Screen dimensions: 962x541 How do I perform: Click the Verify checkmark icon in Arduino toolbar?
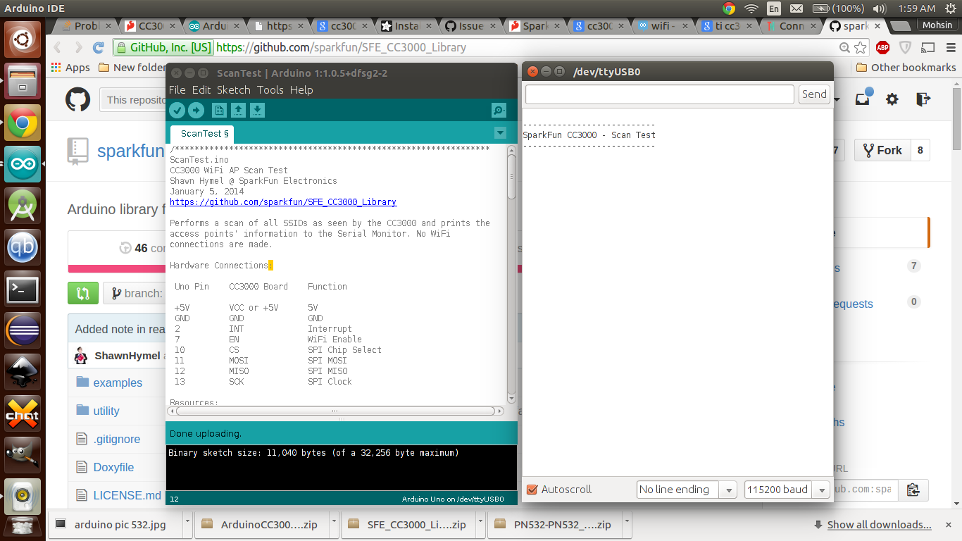177,110
